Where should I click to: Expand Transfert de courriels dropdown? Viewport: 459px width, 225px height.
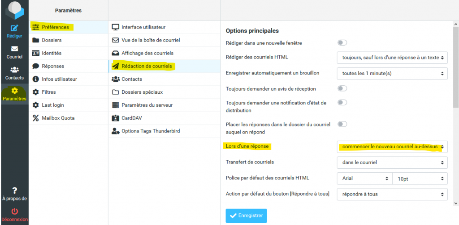(392, 162)
